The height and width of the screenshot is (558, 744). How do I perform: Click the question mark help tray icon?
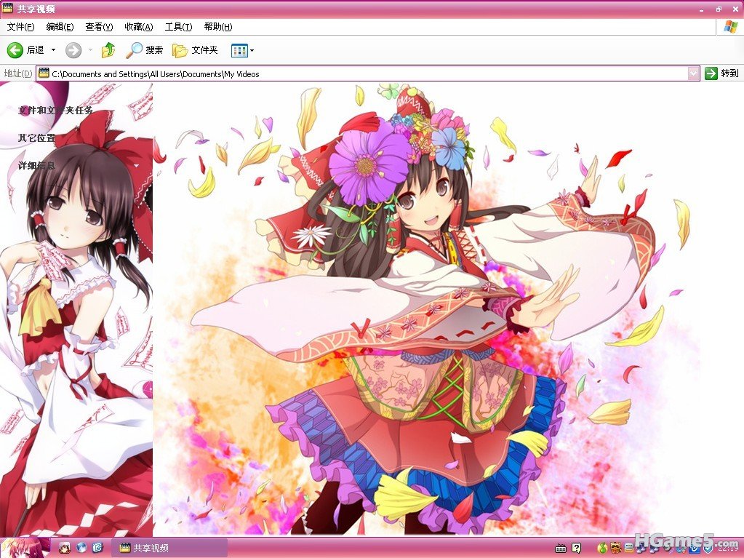[x=576, y=549]
